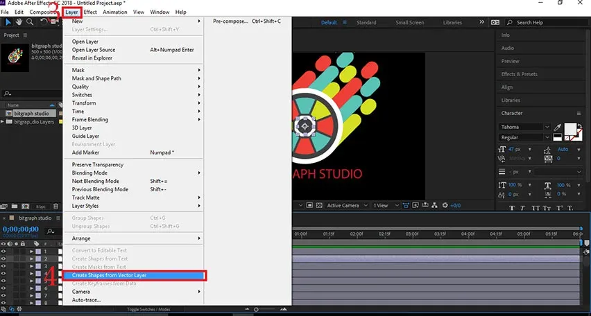Select the Zoom magnifier tool
The width and height of the screenshot is (591, 316).
point(30,22)
